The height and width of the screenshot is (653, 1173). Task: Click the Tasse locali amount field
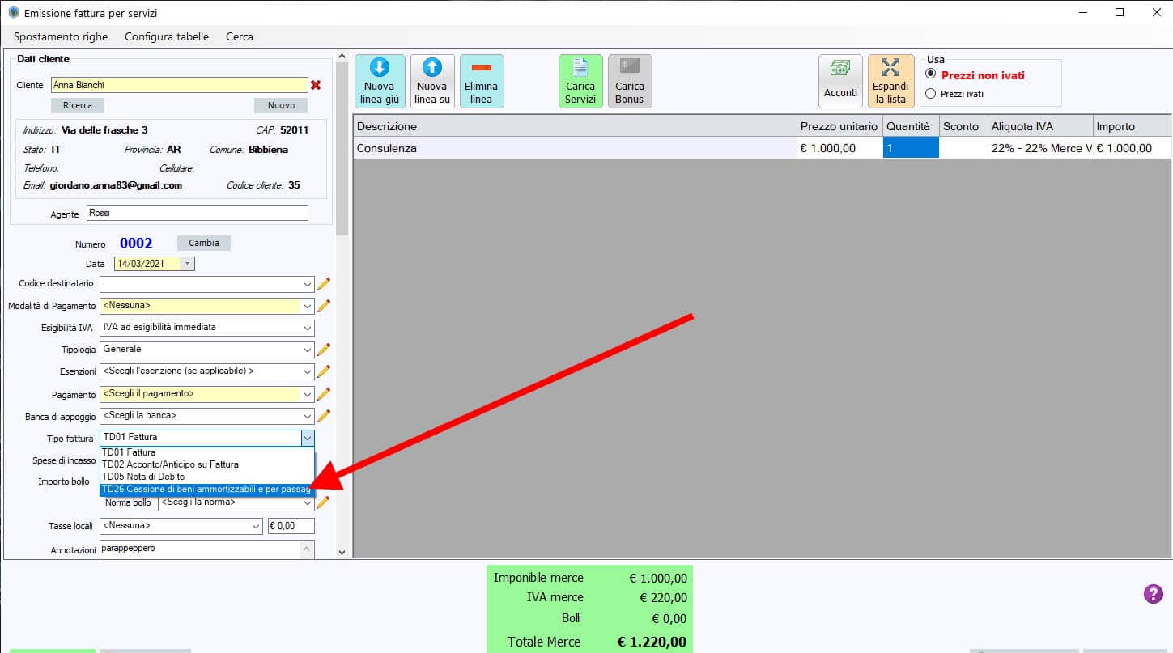pyautogui.click(x=291, y=526)
